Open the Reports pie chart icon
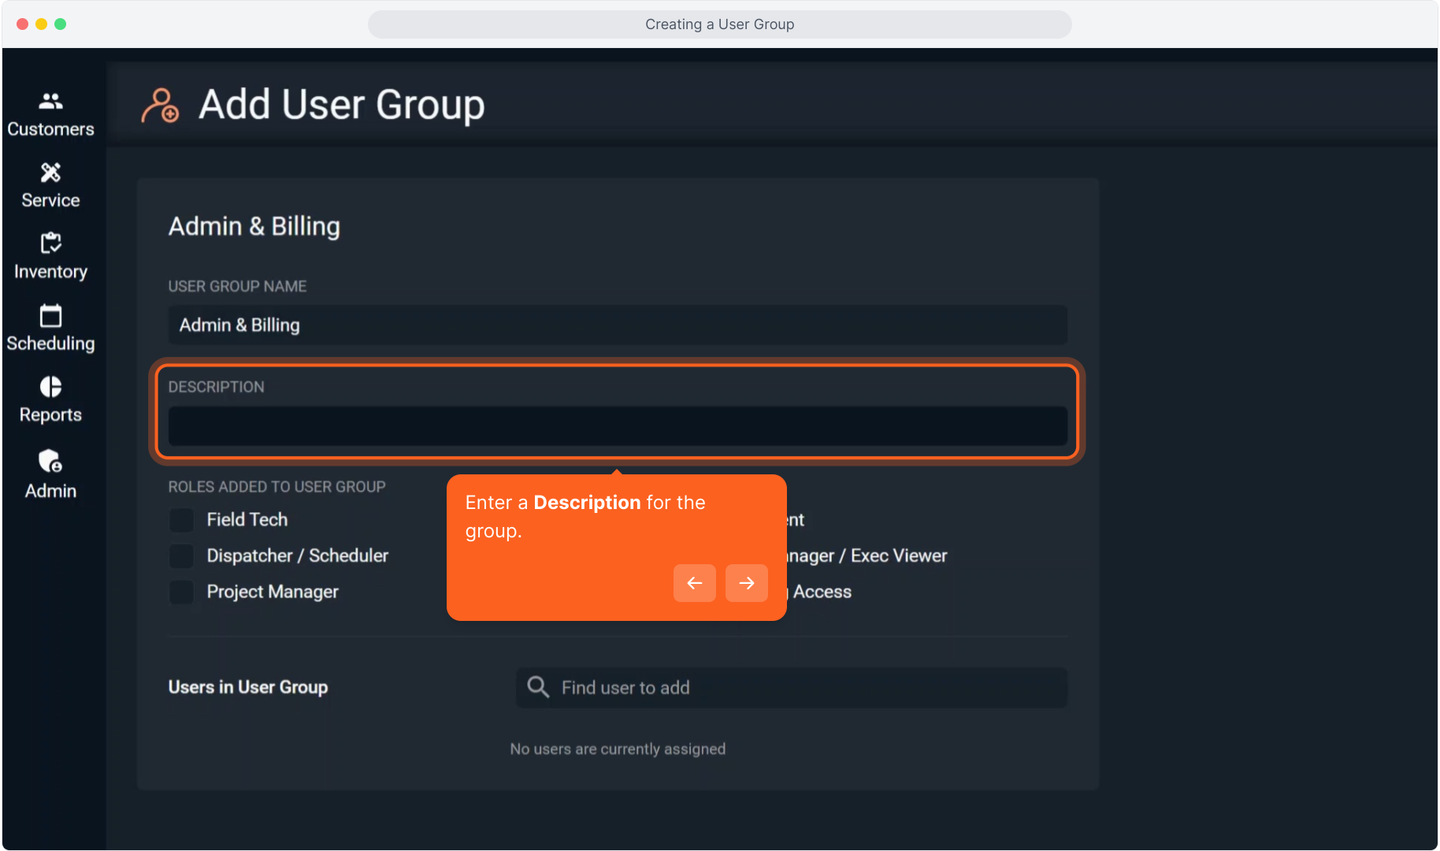Viewport: 1440px width, 851px height. [50, 387]
